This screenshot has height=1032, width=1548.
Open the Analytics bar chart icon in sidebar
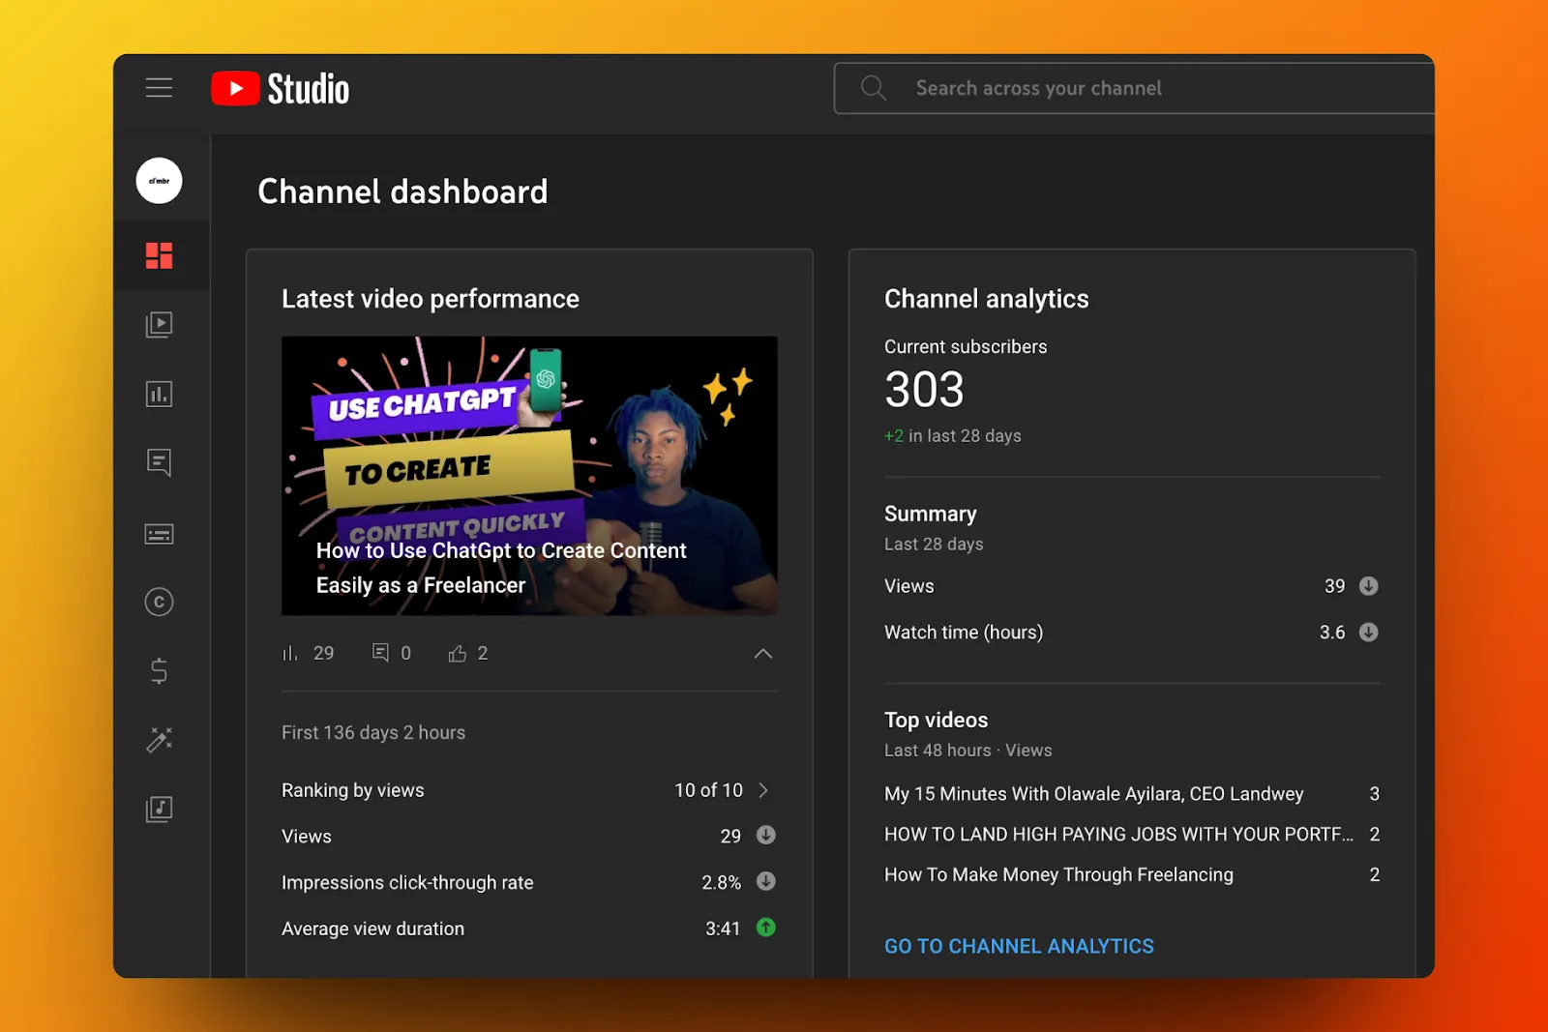click(159, 394)
